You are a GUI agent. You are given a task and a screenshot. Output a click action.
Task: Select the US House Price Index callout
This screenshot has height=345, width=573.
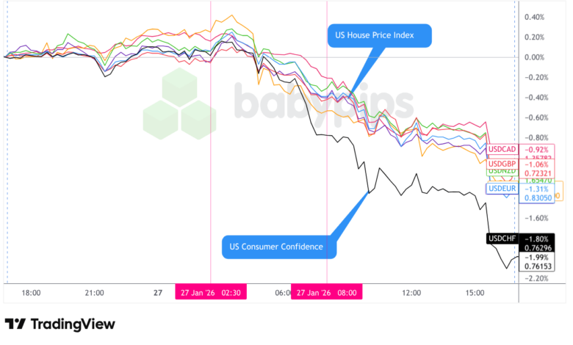pos(379,35)
